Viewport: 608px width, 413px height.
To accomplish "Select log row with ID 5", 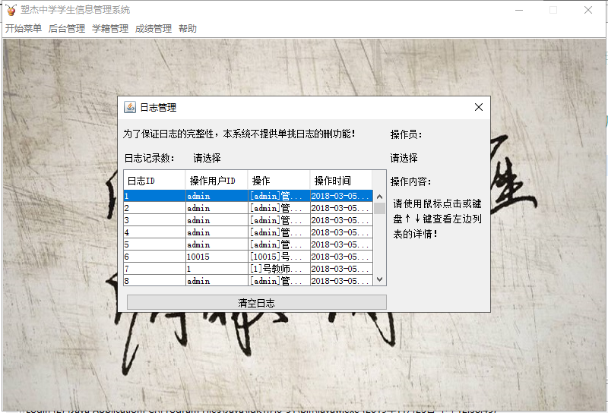I will 249,244.
